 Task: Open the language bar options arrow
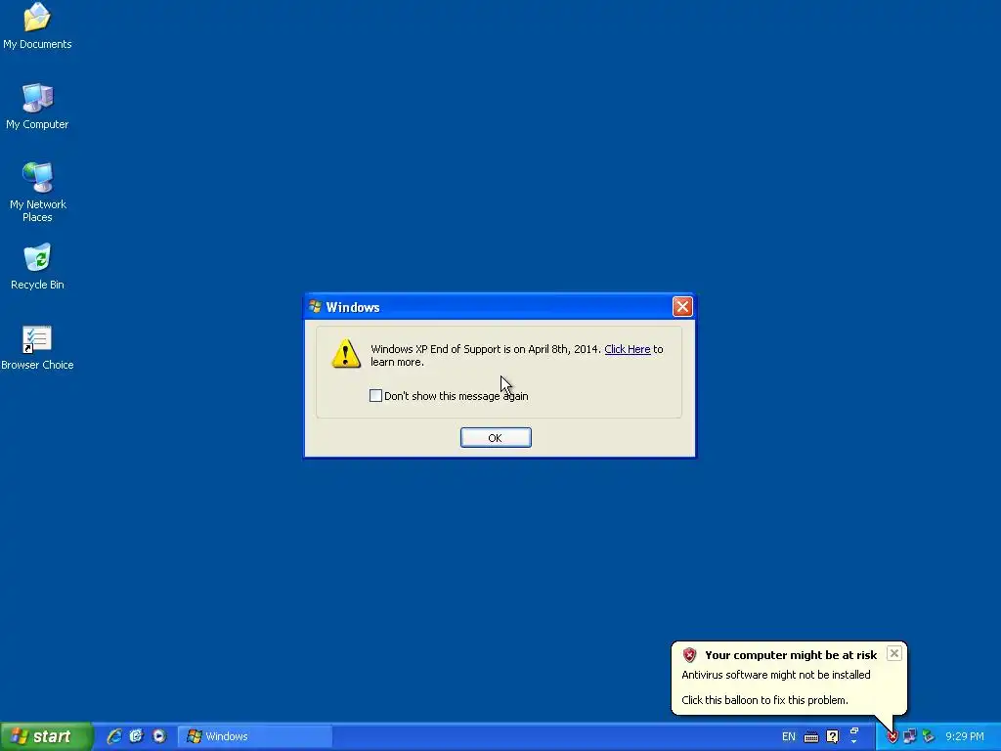[x=853, y=743]
